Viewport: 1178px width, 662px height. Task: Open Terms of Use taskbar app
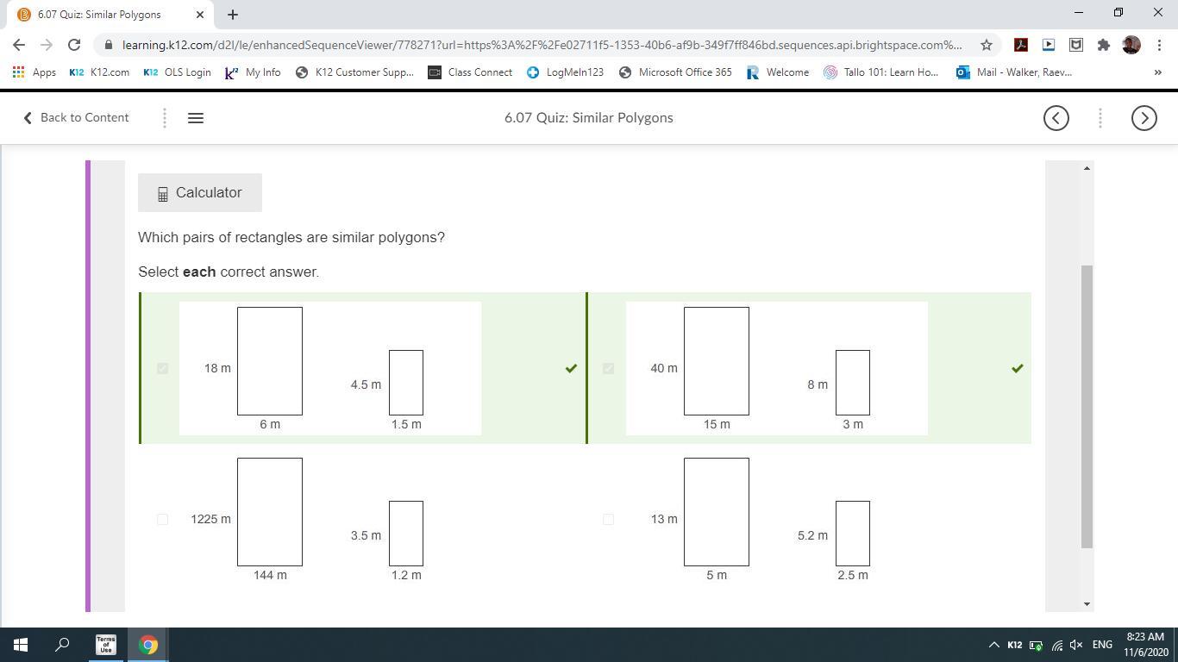105,645
